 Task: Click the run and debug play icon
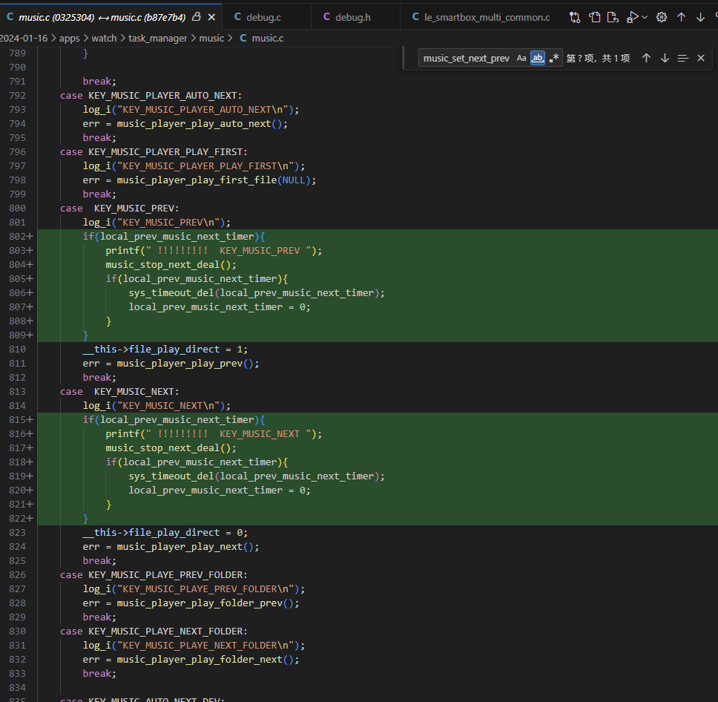click(633, 17)
